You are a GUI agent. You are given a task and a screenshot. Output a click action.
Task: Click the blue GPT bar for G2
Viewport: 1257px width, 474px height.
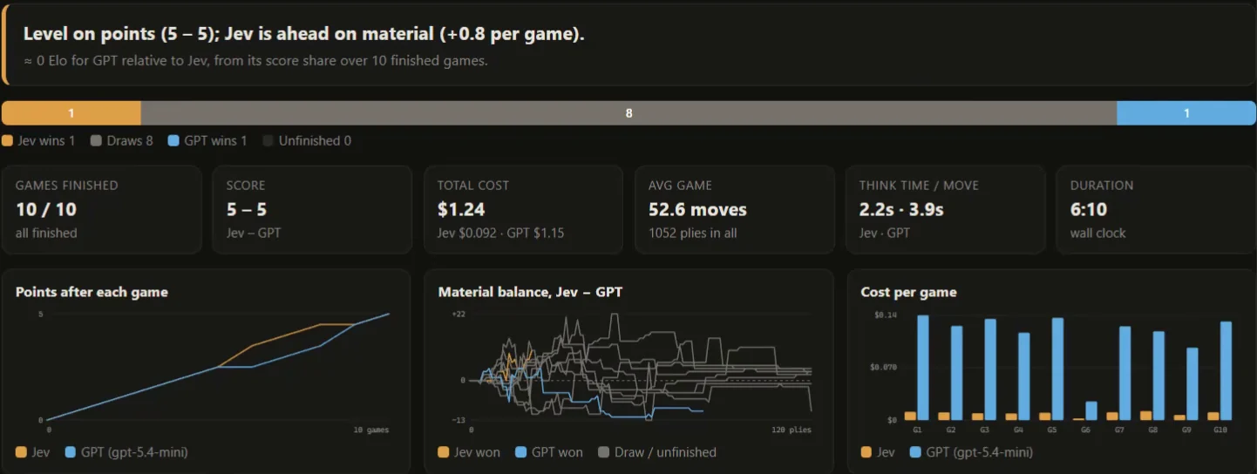(956, 373)
